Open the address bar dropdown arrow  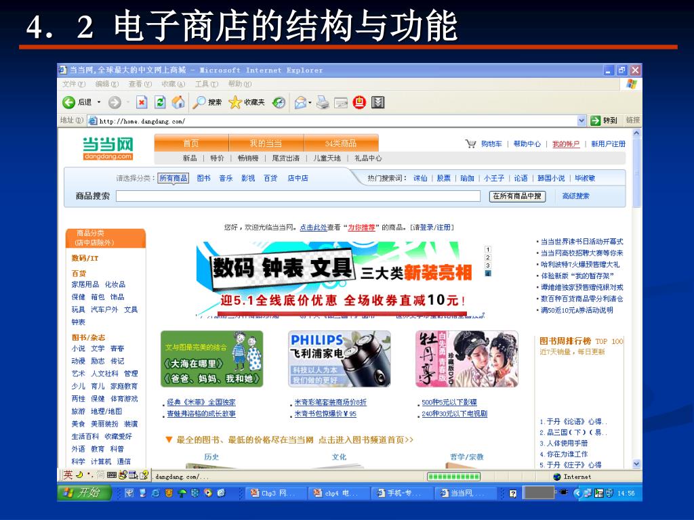(x=581, y=121)
